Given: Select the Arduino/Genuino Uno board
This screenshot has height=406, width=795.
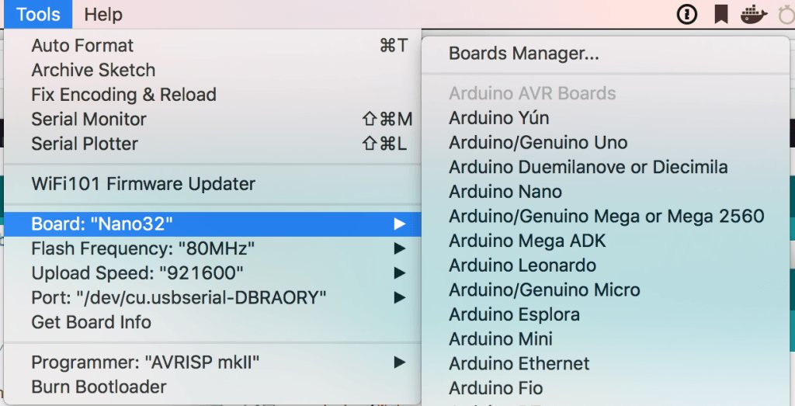Looking at the screenshot, I should pos(606,142).
